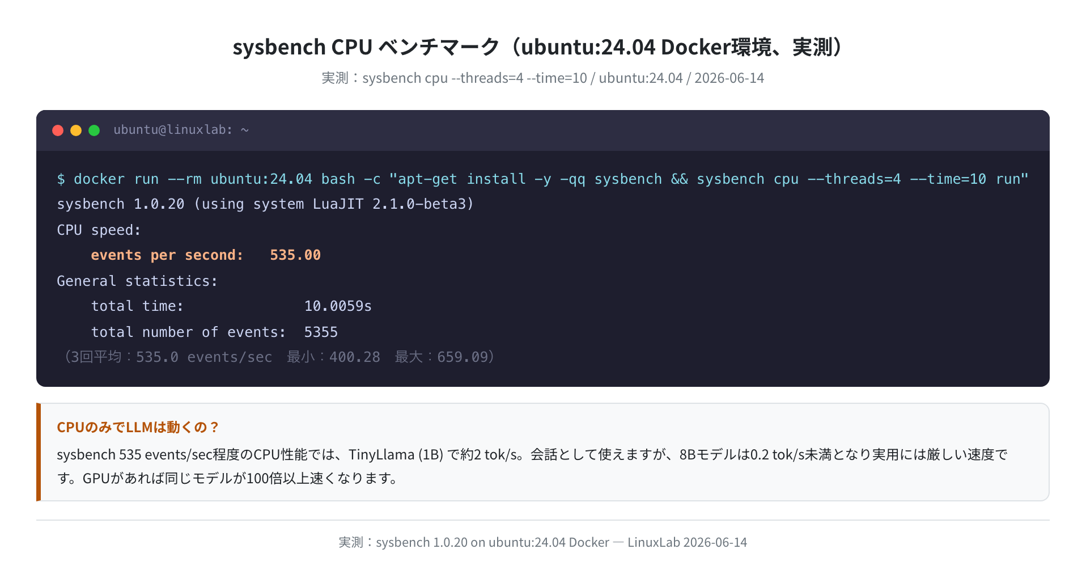Click the highlighted value 535.00

pyautogui.click(x=295, y=255)
